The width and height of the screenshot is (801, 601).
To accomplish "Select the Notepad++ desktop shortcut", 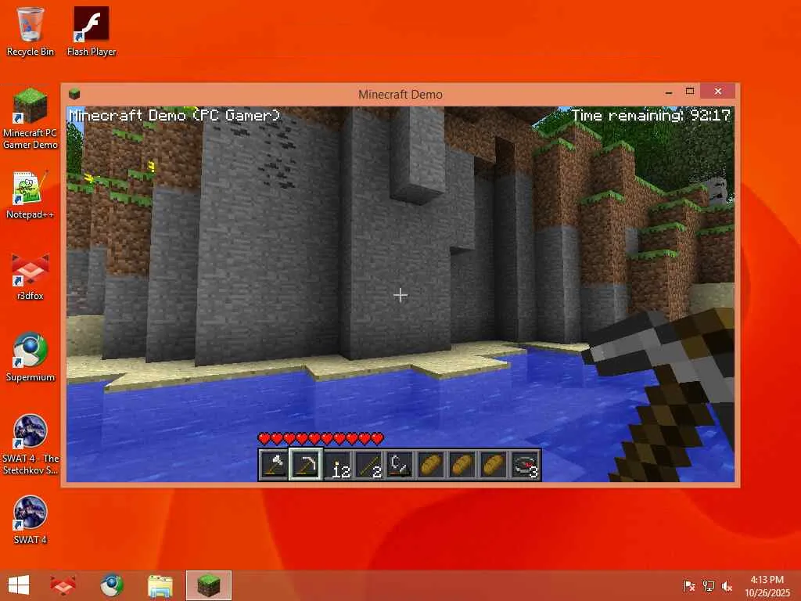I will click(31, 195).
